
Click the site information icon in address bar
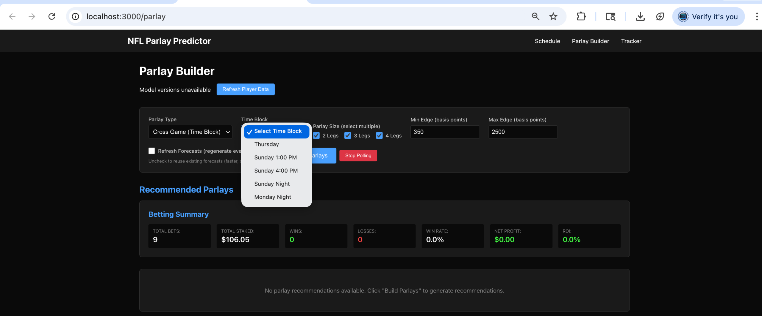coord(76,17)
